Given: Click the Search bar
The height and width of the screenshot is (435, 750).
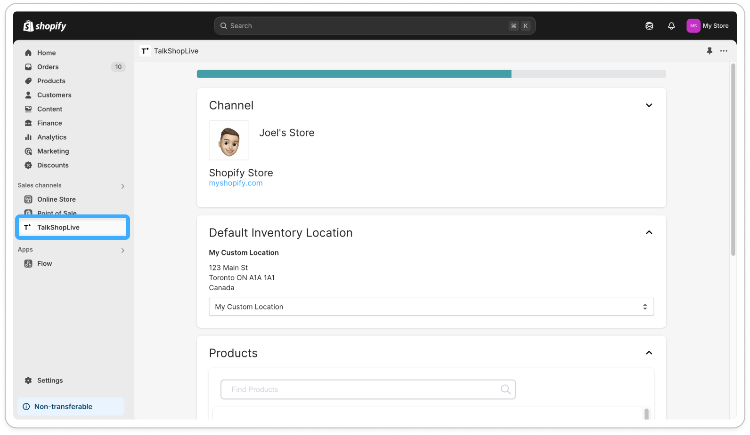Looking at the screenshot, I should point(375,26).
